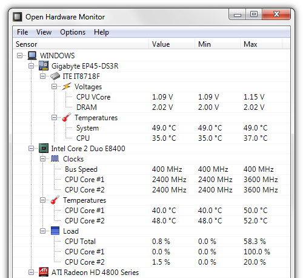Minimize the Open Hardware Monitor window
This screenshot has height=278, width=303.
point(238,14)
